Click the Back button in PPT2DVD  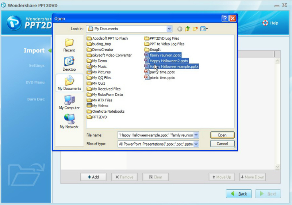point(239,194)
